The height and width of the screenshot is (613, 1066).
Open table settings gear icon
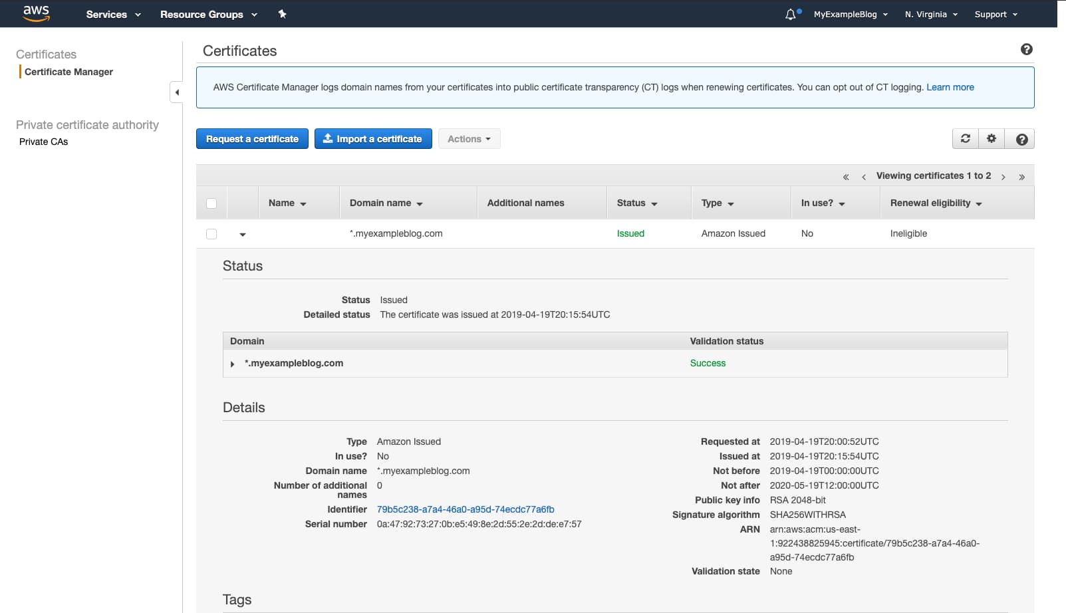[x=992, y=138]
